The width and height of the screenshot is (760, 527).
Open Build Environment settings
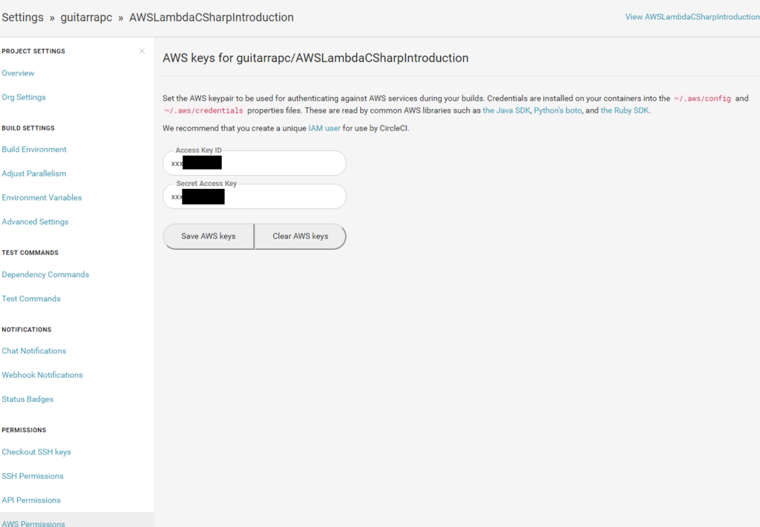(34, 150)
